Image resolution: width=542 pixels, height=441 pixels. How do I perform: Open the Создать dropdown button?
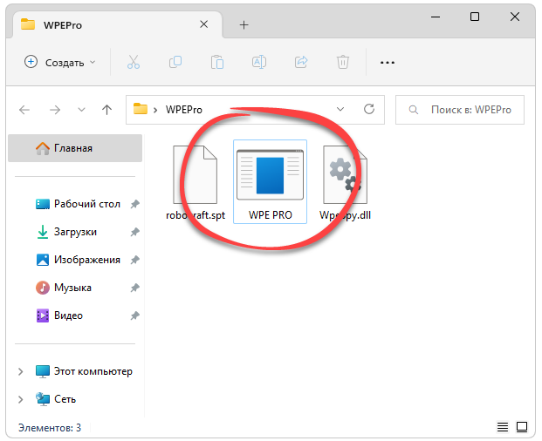(60, 62)
